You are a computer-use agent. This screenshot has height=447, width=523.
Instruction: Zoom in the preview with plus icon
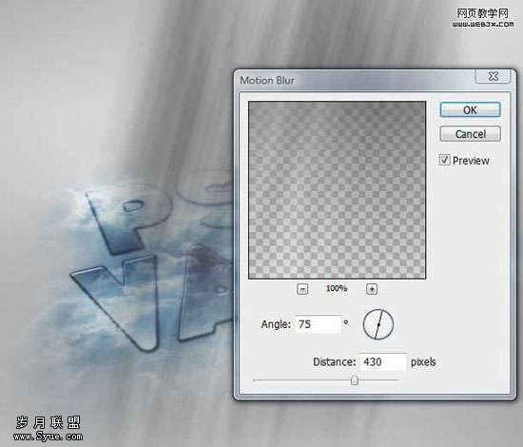click(x=372, y=289)
